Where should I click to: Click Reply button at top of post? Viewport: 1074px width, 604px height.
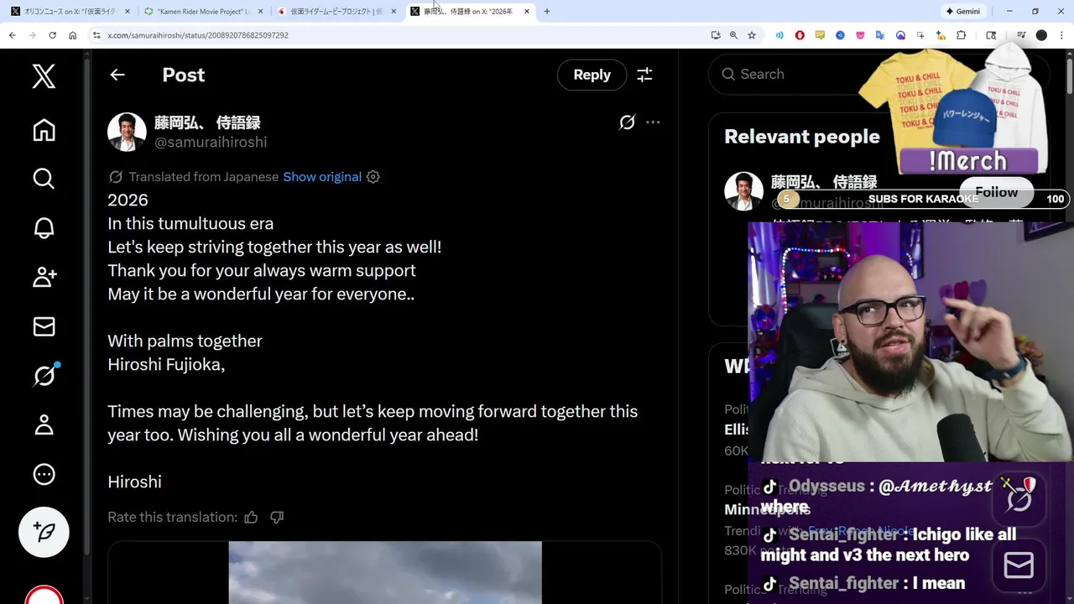click(x=592, y=75)
